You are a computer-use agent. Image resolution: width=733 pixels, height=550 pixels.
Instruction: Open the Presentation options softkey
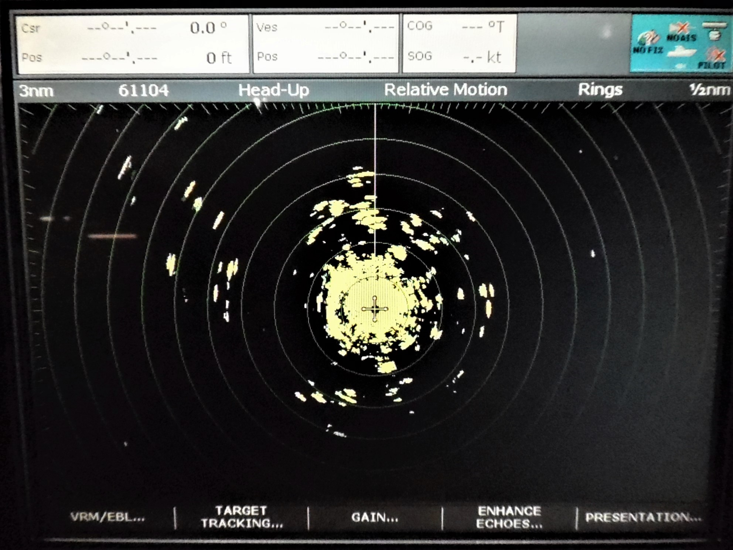(x=643, y=517)
